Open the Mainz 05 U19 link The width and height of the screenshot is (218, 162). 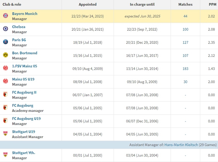23,79
